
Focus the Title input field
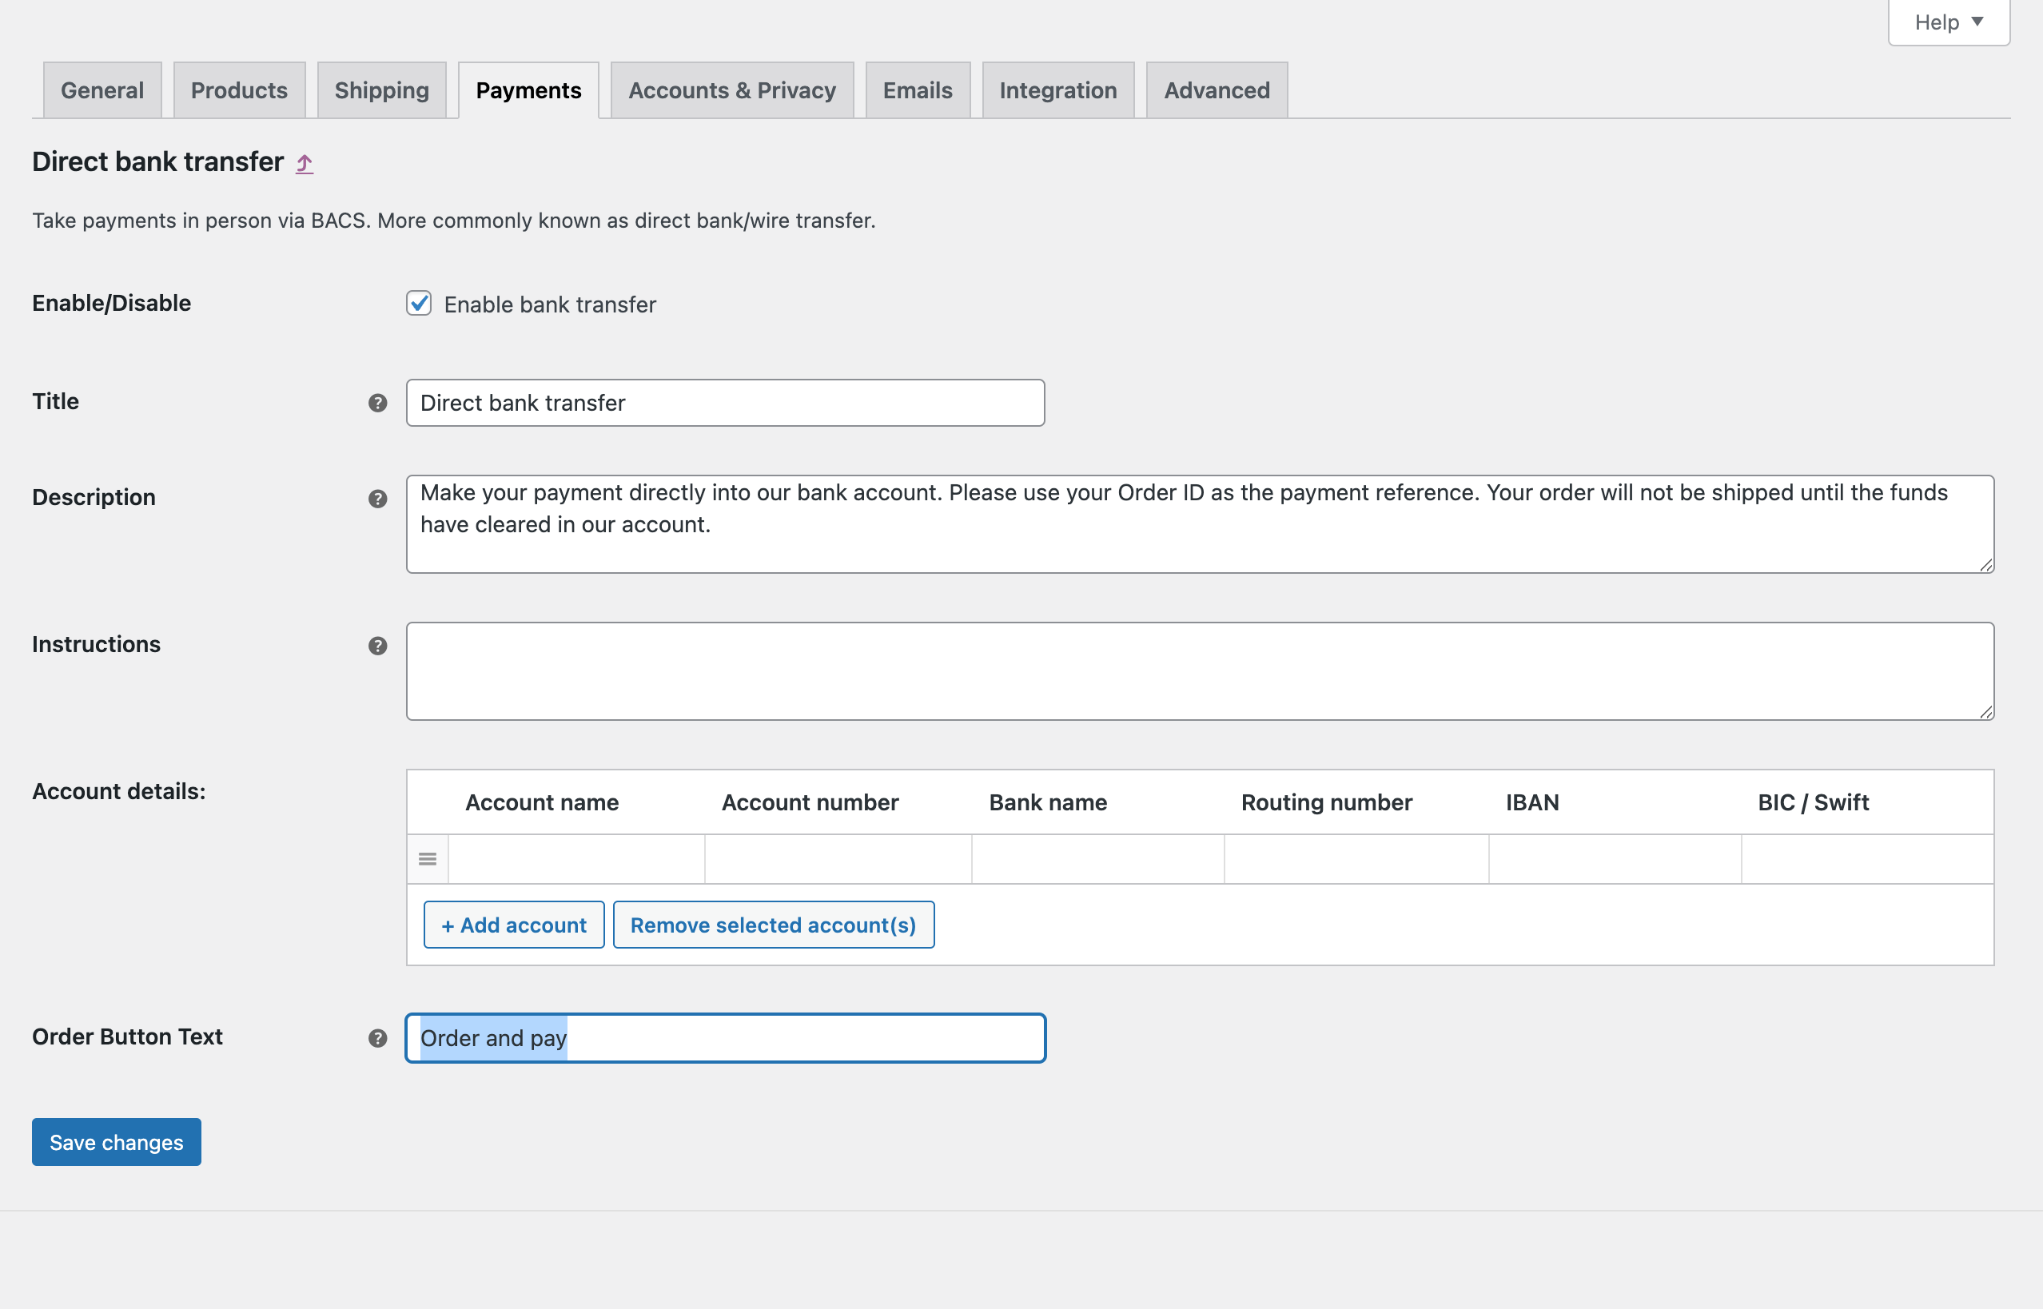coord(725,403)
